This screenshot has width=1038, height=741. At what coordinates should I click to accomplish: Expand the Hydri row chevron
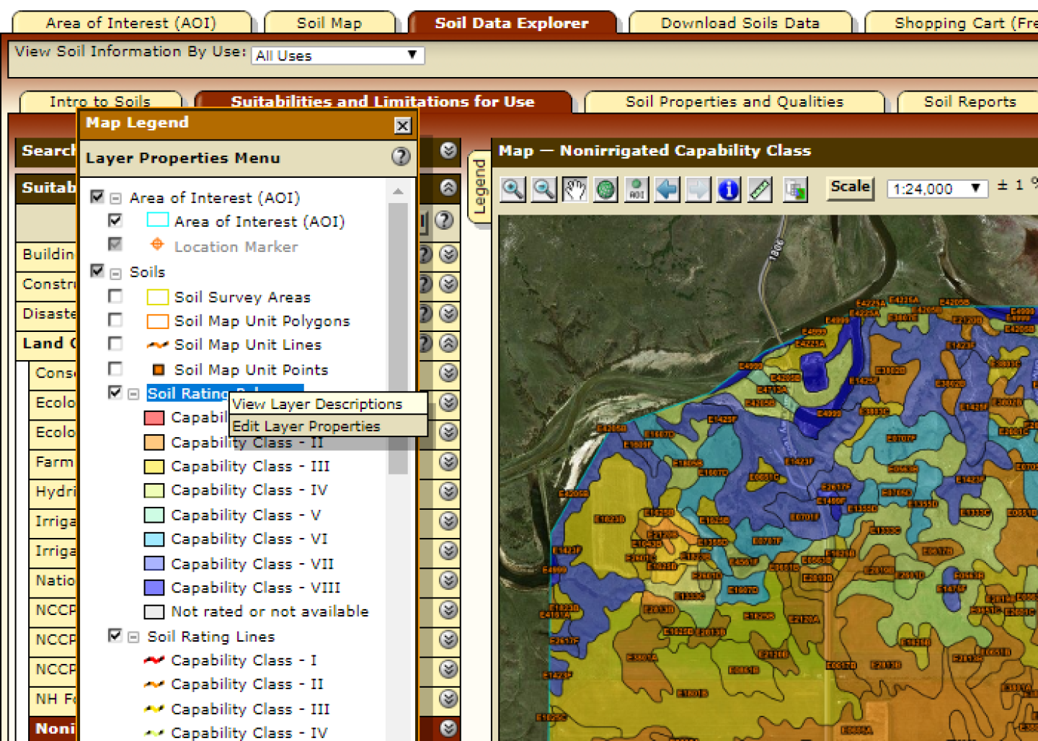[x=448, y=491]
